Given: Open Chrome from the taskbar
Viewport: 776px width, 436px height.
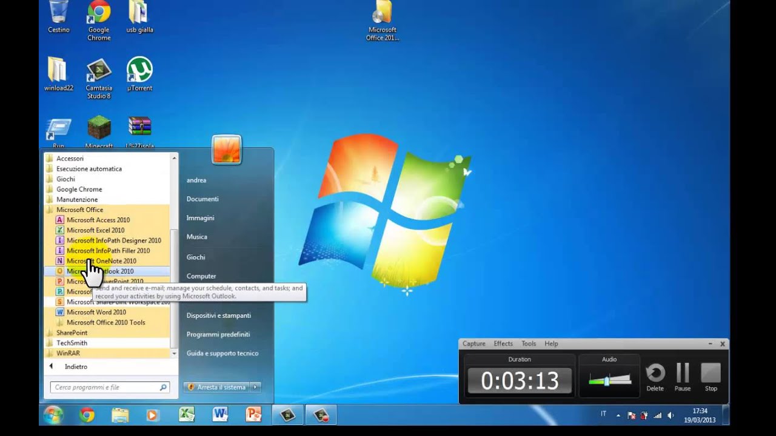Looking at the screenshot, I should [x=87, y=415].
